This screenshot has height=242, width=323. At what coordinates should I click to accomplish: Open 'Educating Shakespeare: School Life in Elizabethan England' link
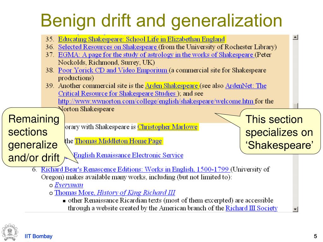click(141, 39)
